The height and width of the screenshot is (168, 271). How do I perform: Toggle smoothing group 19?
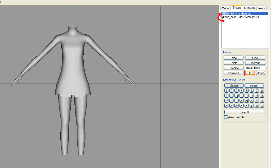tap(237, 101)
